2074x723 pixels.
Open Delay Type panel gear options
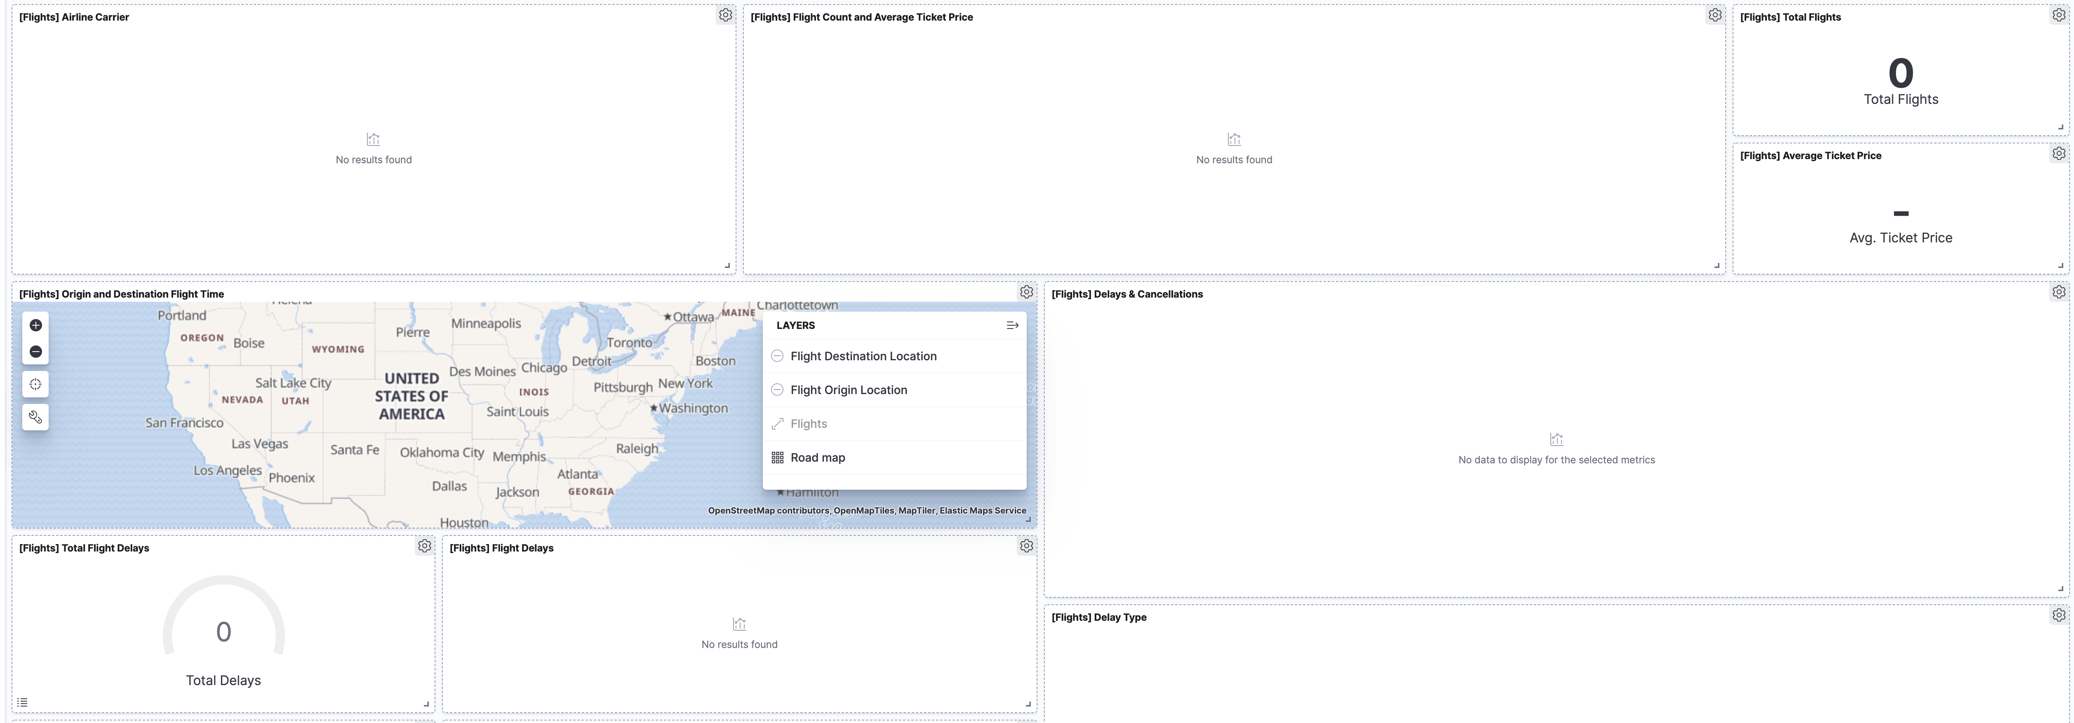tap(2058, 615)
